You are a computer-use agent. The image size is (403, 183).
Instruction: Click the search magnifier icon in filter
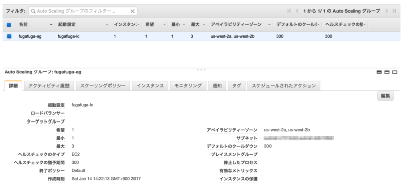(33, 11)
